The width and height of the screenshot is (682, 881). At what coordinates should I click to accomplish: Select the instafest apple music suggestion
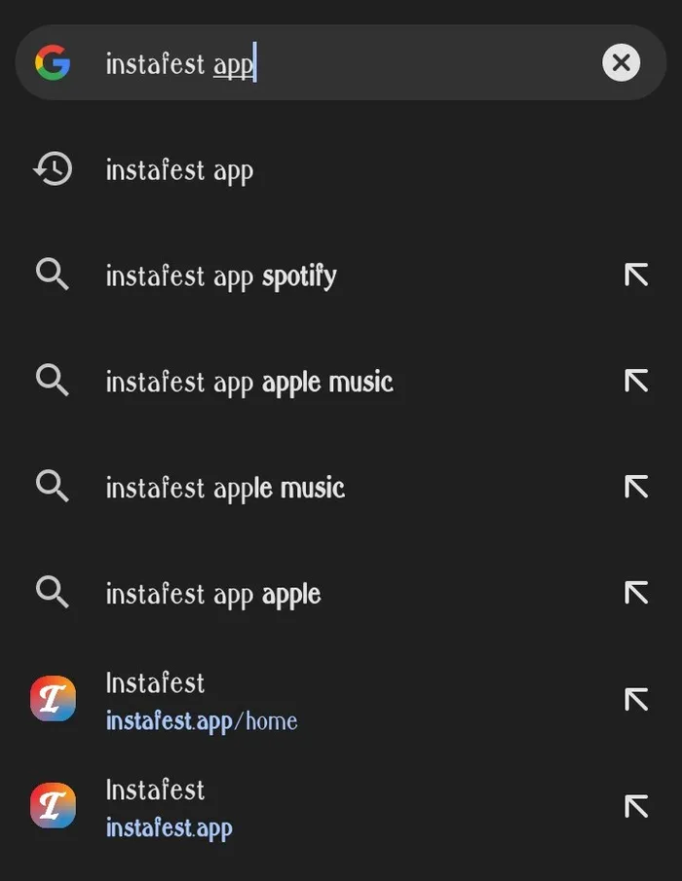click(x=224, y=487)
